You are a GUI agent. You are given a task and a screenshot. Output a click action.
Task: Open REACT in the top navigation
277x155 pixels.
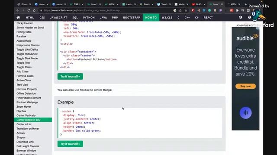tap(208, 18)
